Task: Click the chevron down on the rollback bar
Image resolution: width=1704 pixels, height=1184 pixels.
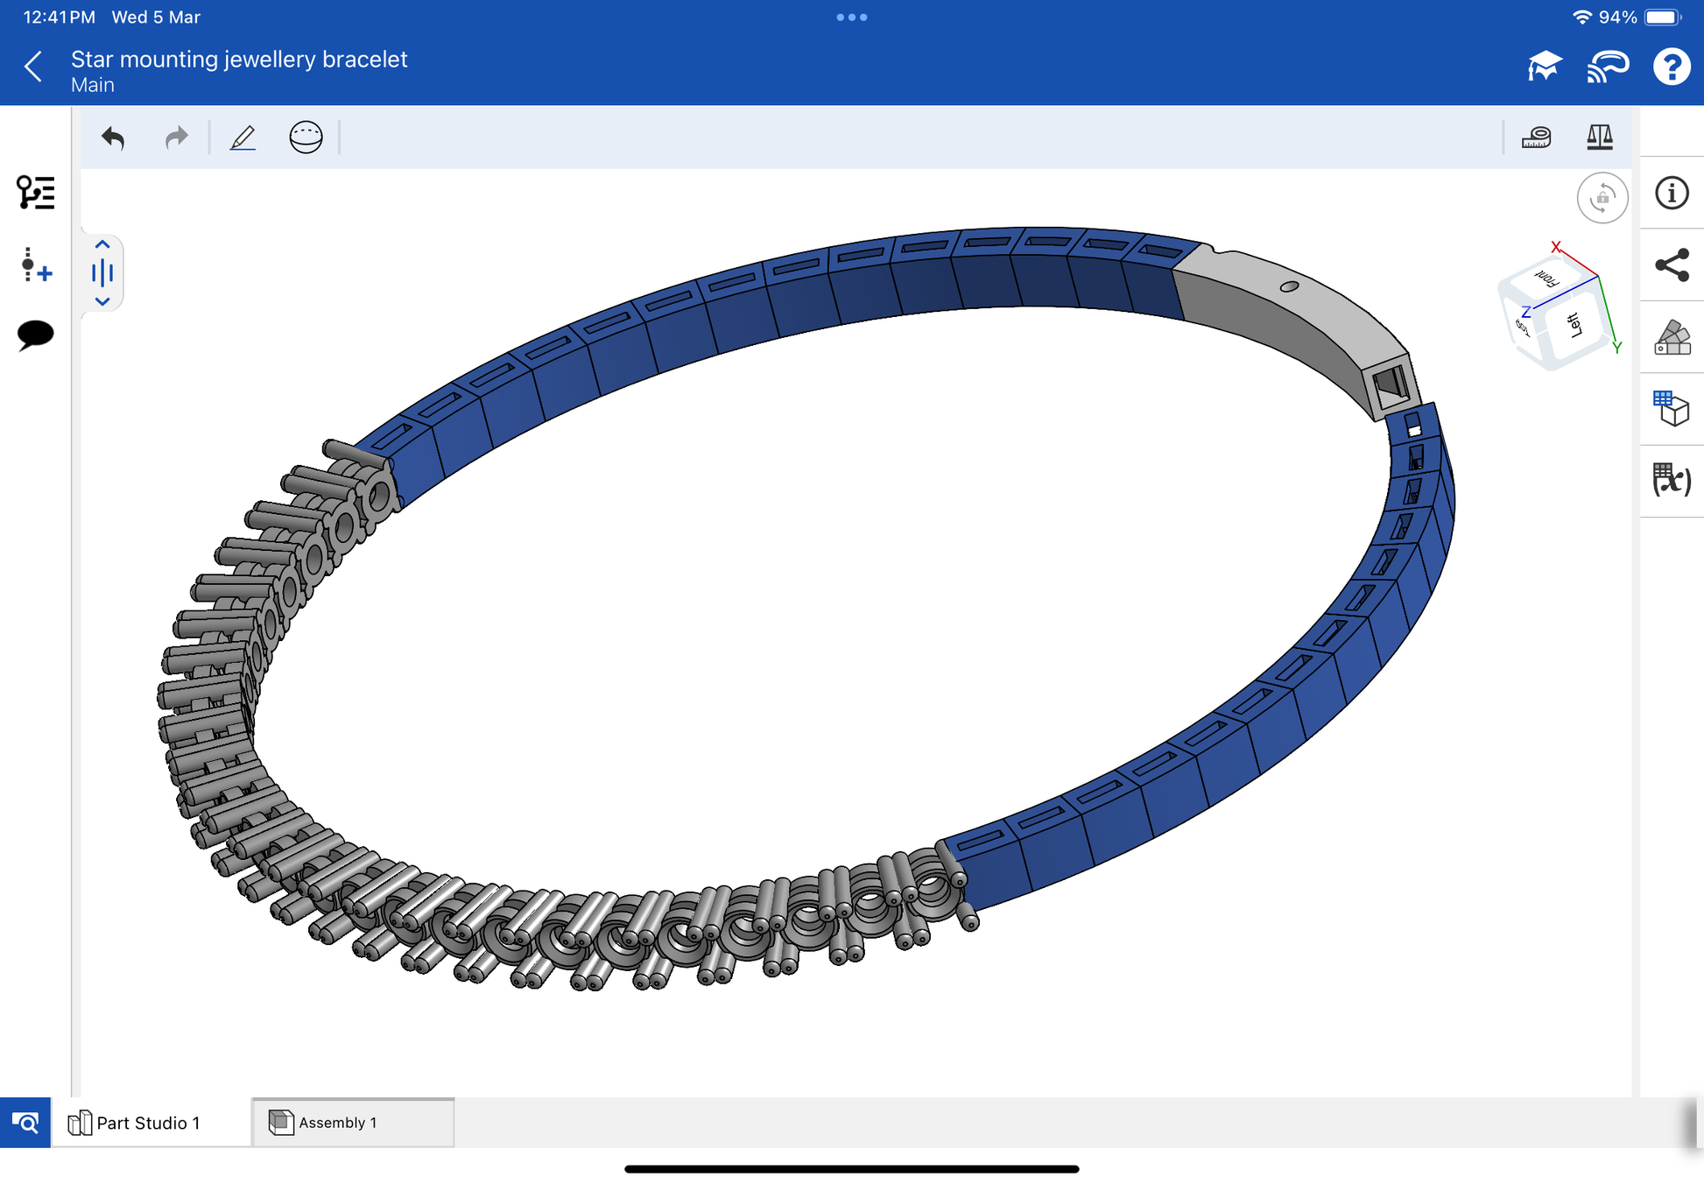Action: pyautogui.click(x=102, y=301)
